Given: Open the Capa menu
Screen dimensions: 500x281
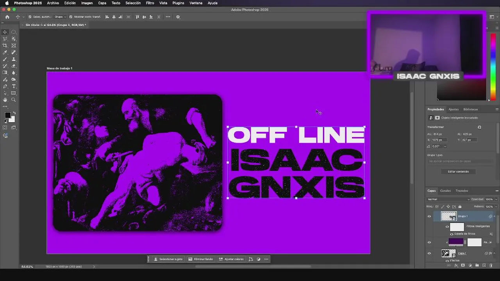Looking at the screenshot, I should point(102,3).
